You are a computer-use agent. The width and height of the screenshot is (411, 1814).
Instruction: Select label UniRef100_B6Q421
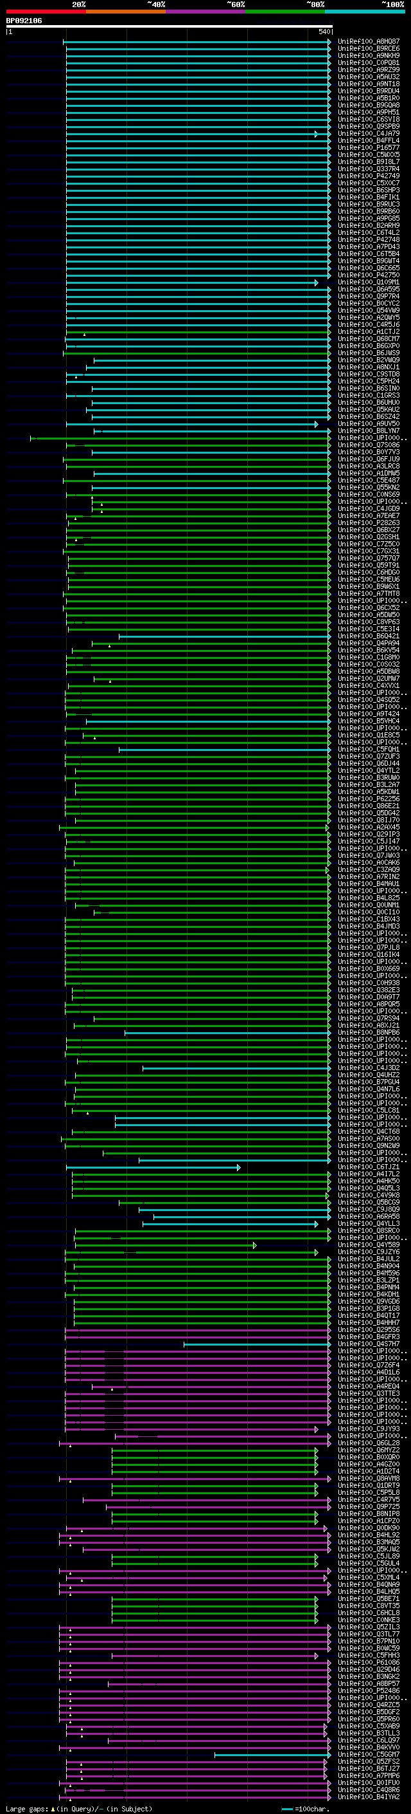point(369,636)
